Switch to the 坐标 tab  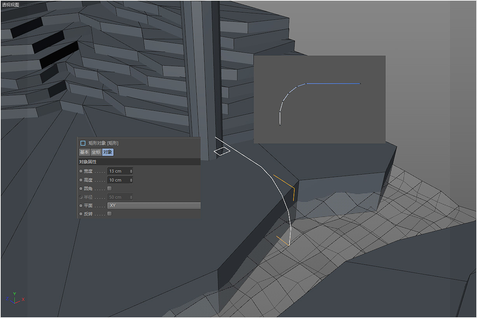[96, 152]
